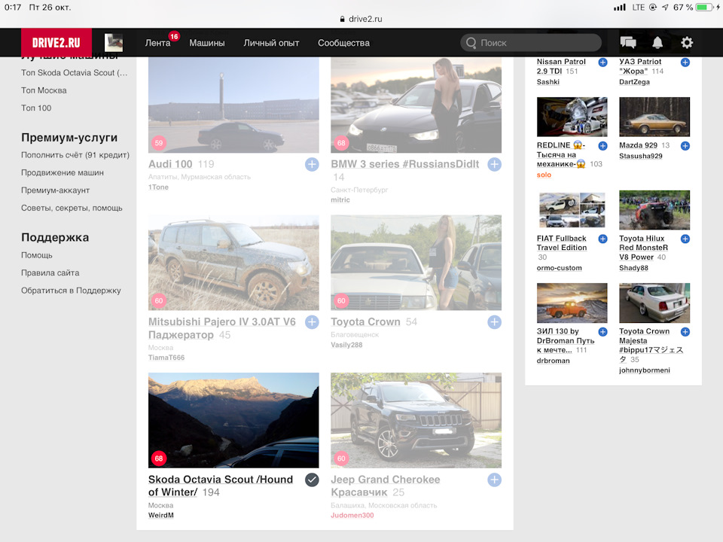Open the Toyota Crown 54 photo
Screen dimensions: 723x542
[416, 263]
